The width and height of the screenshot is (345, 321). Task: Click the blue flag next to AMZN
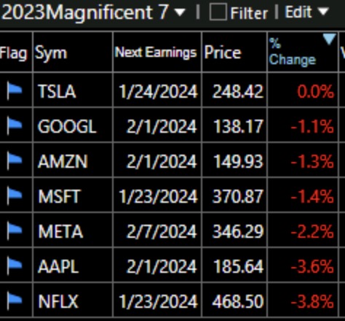15,160
